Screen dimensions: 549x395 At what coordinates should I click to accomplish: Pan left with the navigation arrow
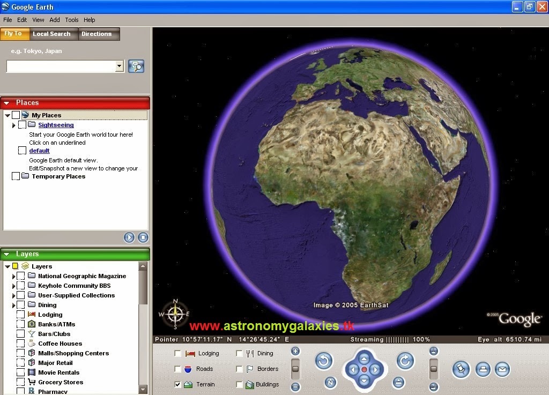click(x=353, y=369)
